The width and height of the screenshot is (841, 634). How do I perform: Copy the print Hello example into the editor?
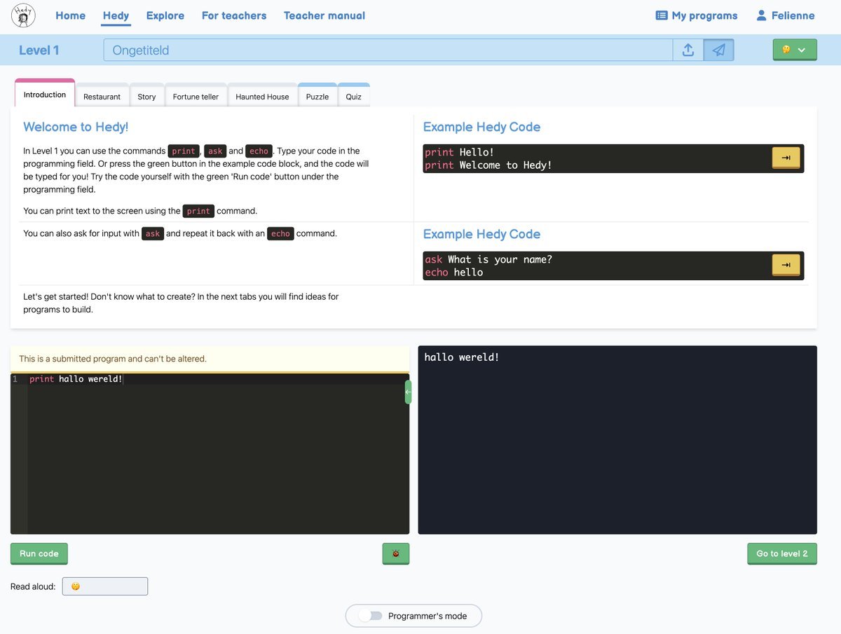[x=786, y=158]
